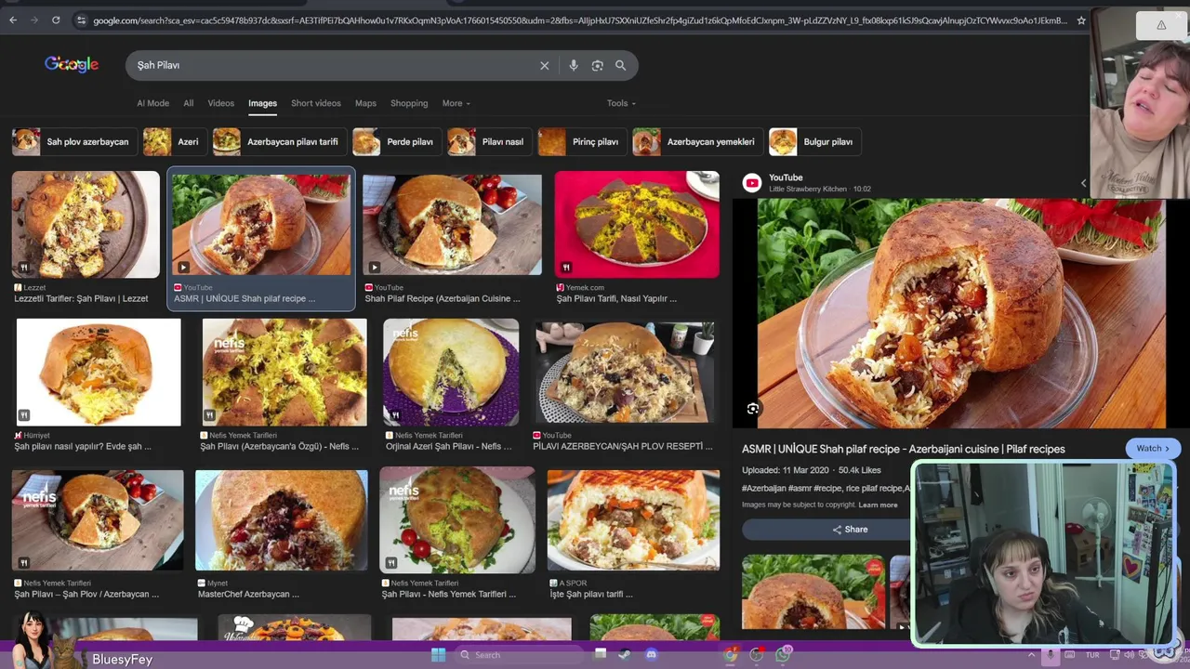
Task: View site information icon in address bar
Action: click(82, 20)
